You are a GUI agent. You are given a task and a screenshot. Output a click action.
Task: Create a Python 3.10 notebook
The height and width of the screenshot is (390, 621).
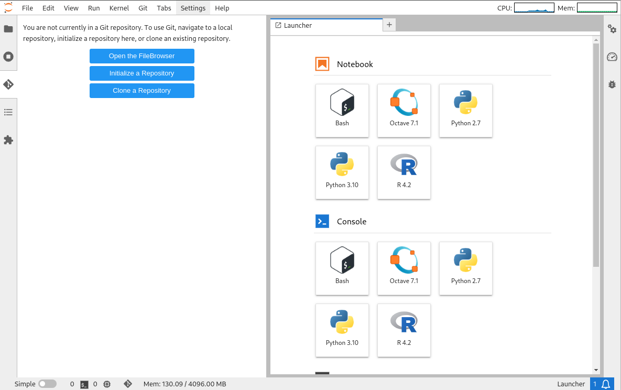[x=342, y=172]
